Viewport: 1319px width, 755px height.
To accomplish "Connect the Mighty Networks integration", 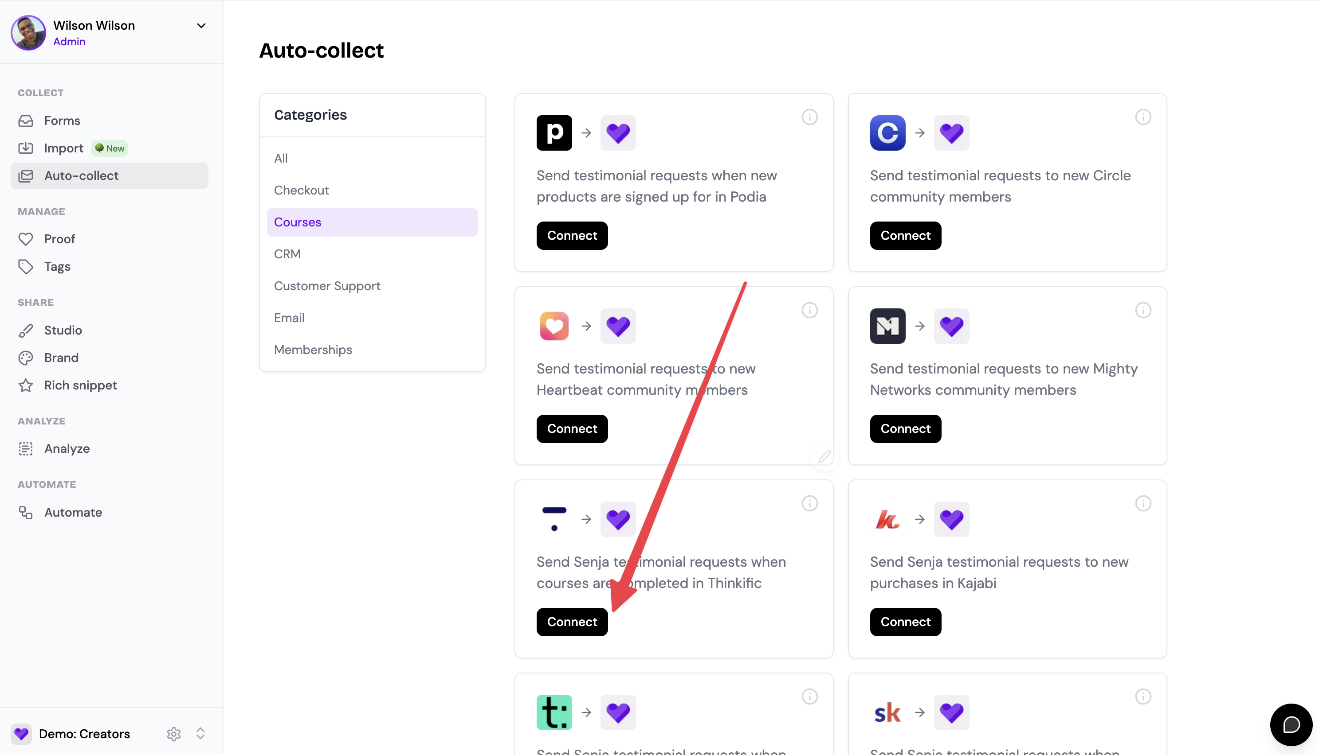I will [x=906, y=429].
